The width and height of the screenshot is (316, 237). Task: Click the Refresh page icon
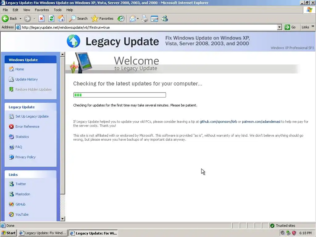click(x=52, y=19)
